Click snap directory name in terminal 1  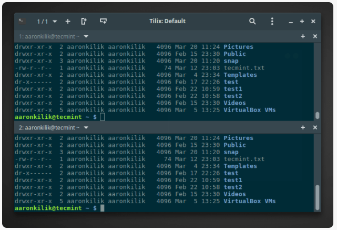231,61
